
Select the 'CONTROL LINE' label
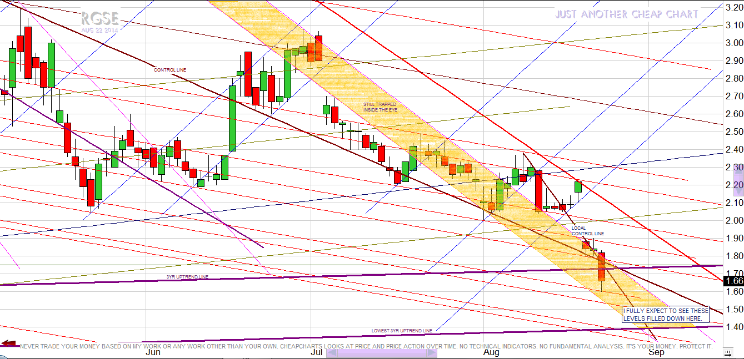(x=170, y=70)
